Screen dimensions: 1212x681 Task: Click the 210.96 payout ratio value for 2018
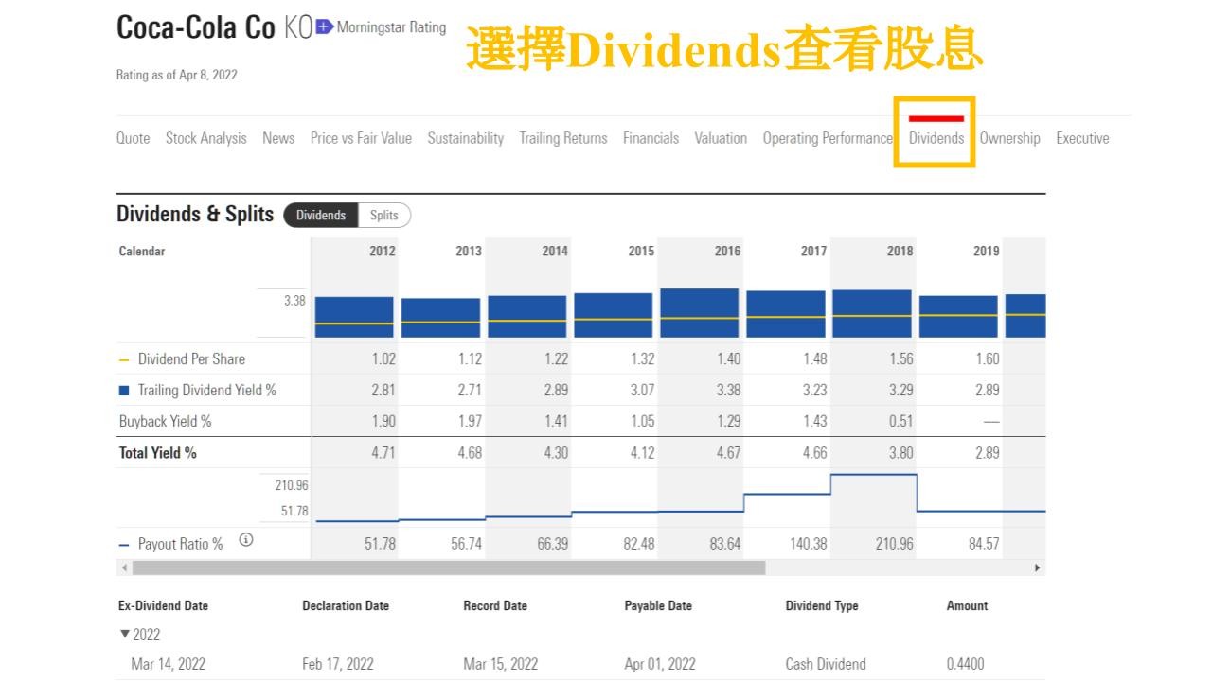(894, 544)
